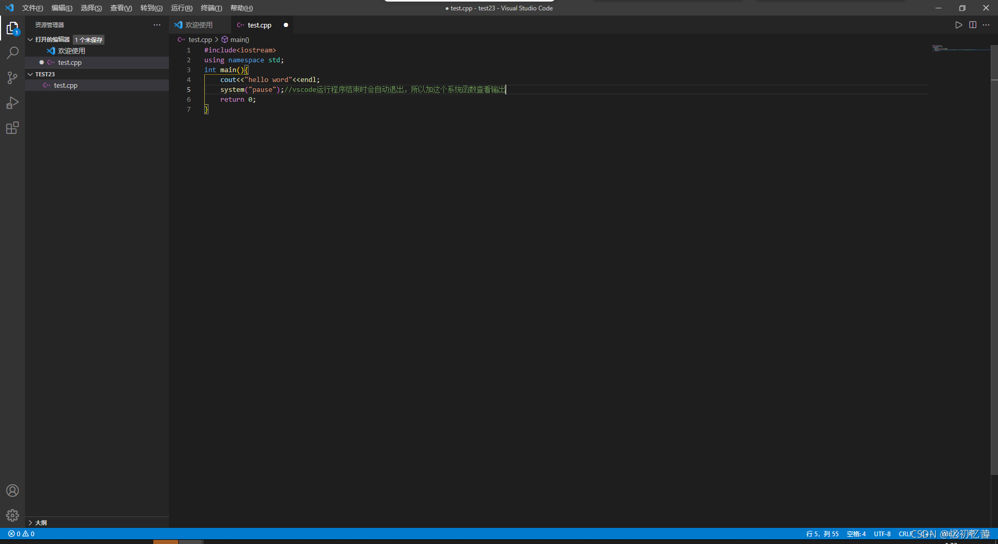Click 行 5, 列 55 cursor position
The height and width of the screenshot is (544, 998).
pyautogui.click(x=822, y=534)
